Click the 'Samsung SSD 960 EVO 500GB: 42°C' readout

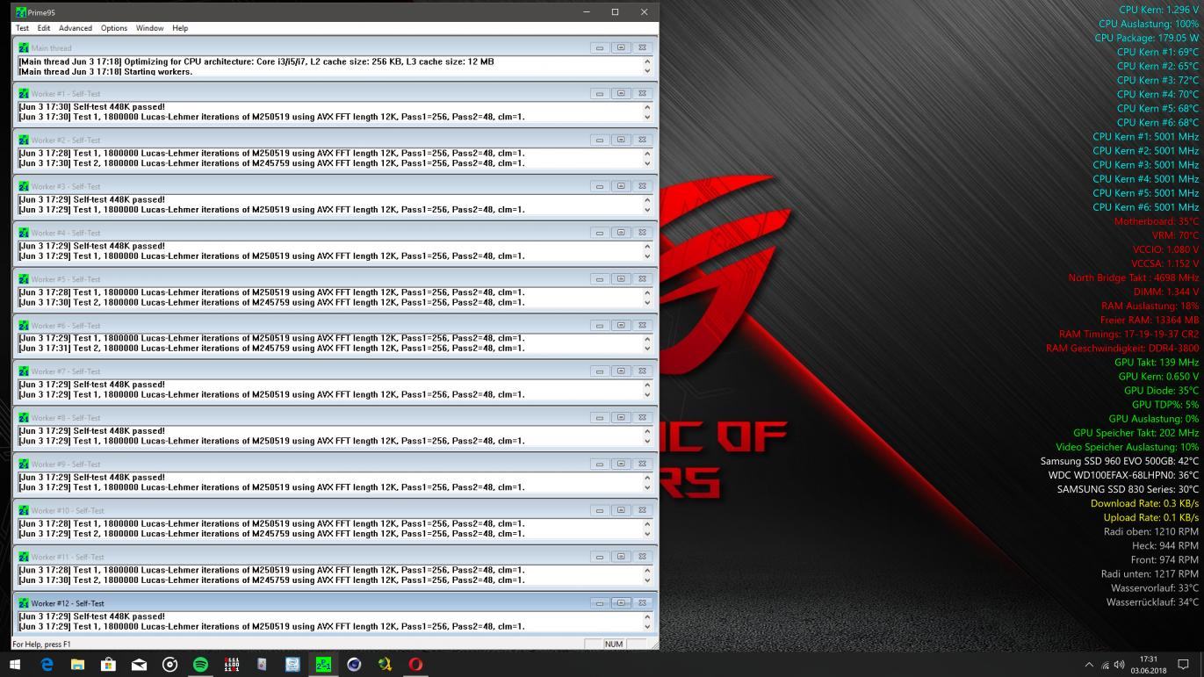click(1120, 461)
